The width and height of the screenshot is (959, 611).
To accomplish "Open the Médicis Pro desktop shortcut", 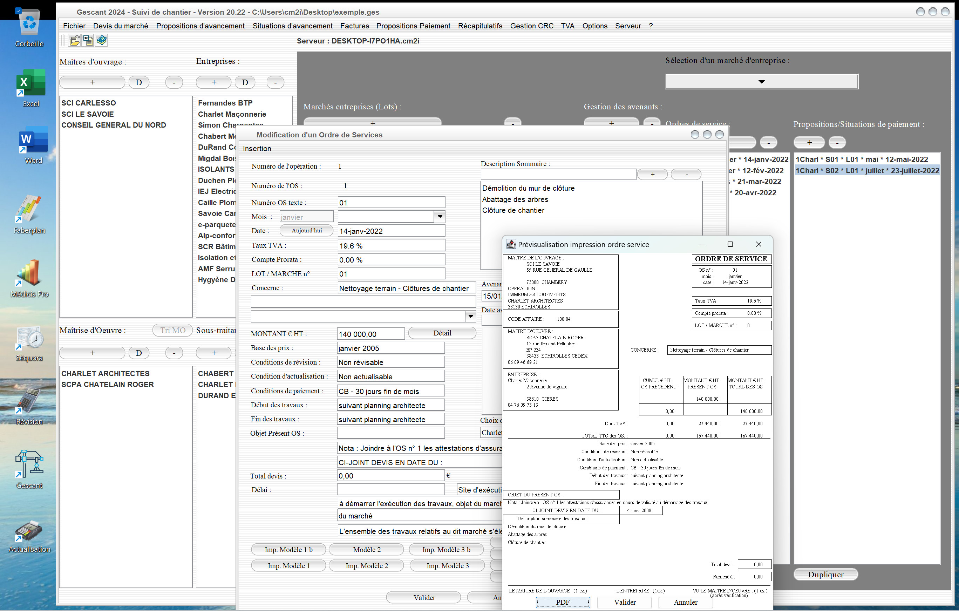I will (29, 278).
